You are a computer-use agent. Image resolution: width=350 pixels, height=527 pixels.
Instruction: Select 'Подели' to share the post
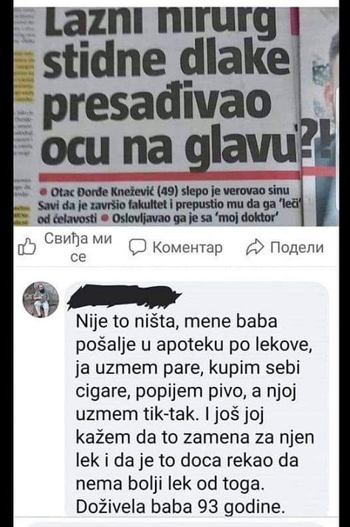coord(297,248)
